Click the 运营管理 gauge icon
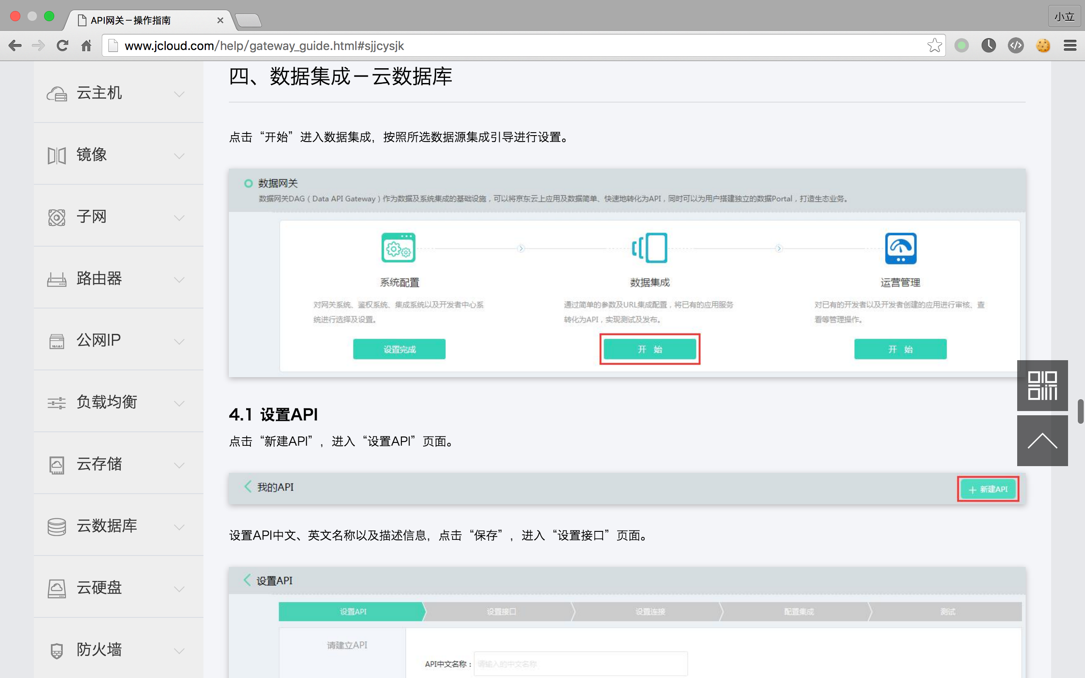 901,248
